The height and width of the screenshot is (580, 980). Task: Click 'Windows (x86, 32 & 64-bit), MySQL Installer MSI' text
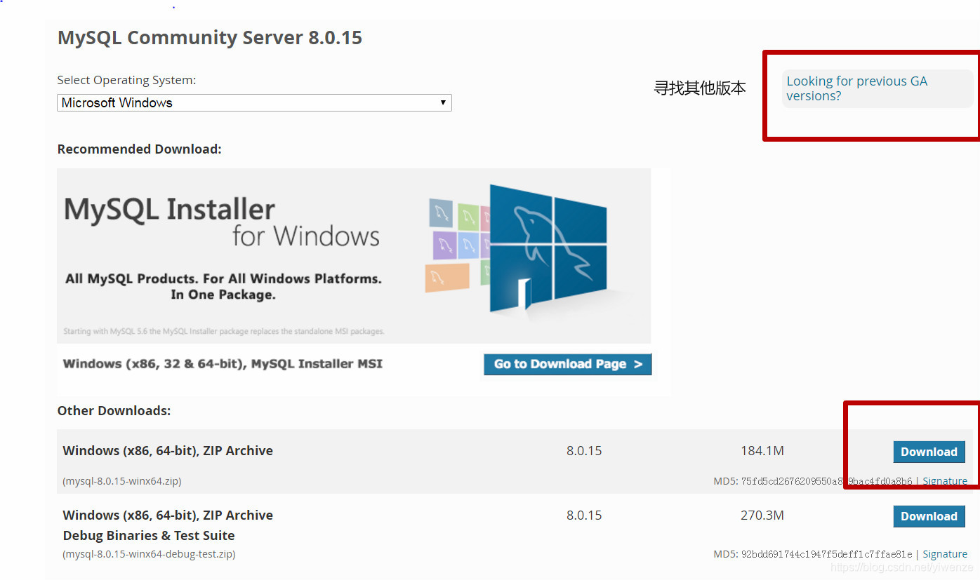click(x=223, y=364)
